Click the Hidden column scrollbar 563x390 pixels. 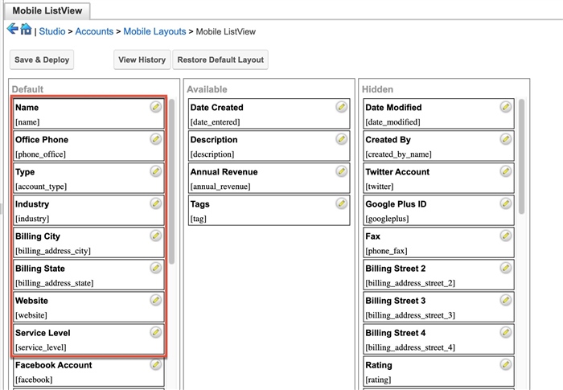tap(521, 156)
